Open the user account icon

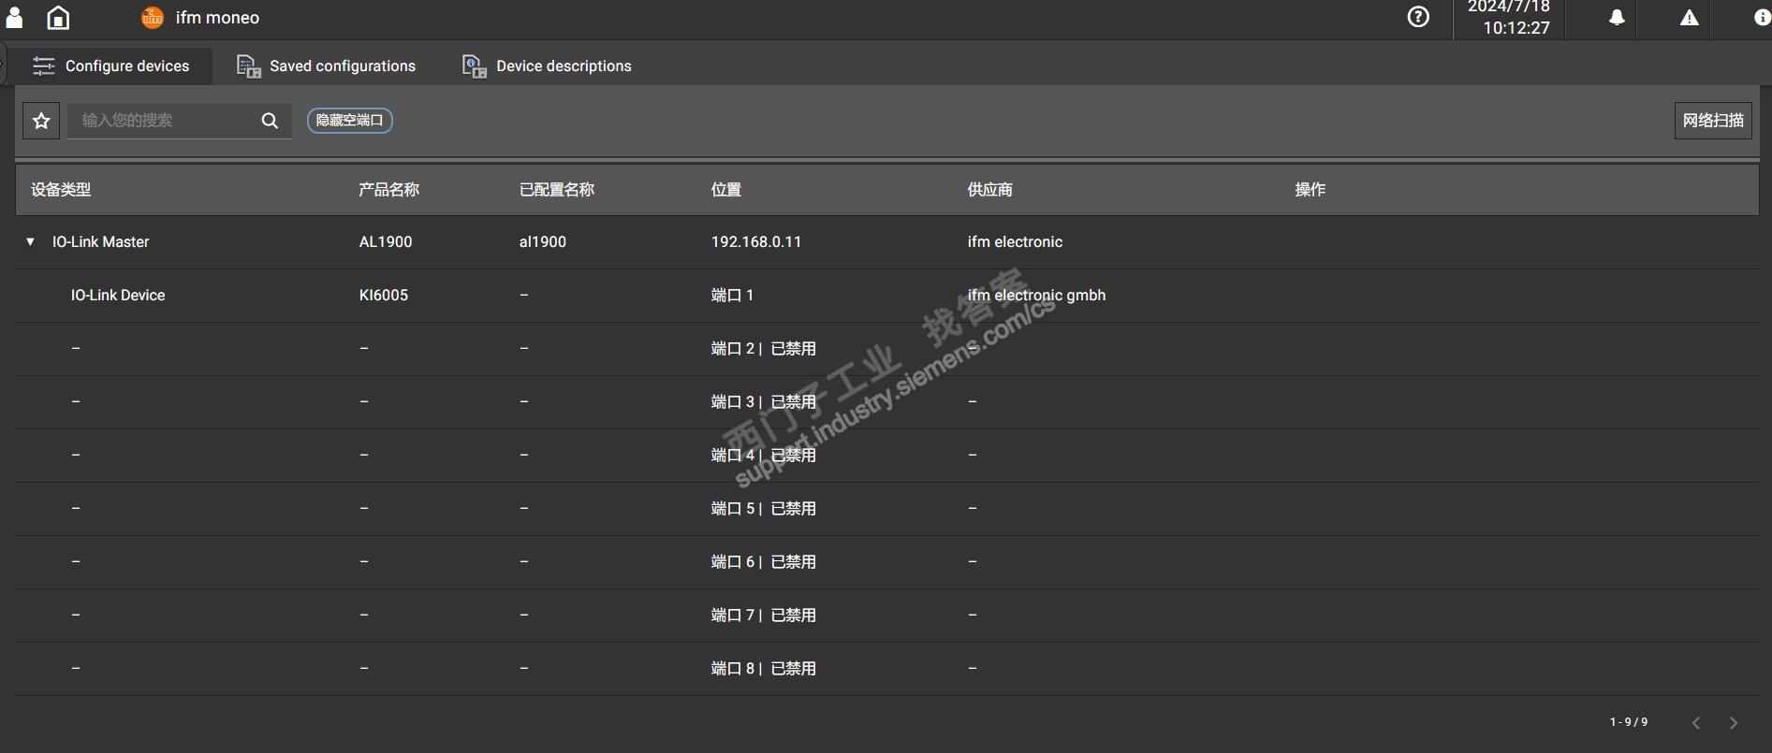point(14,17)
